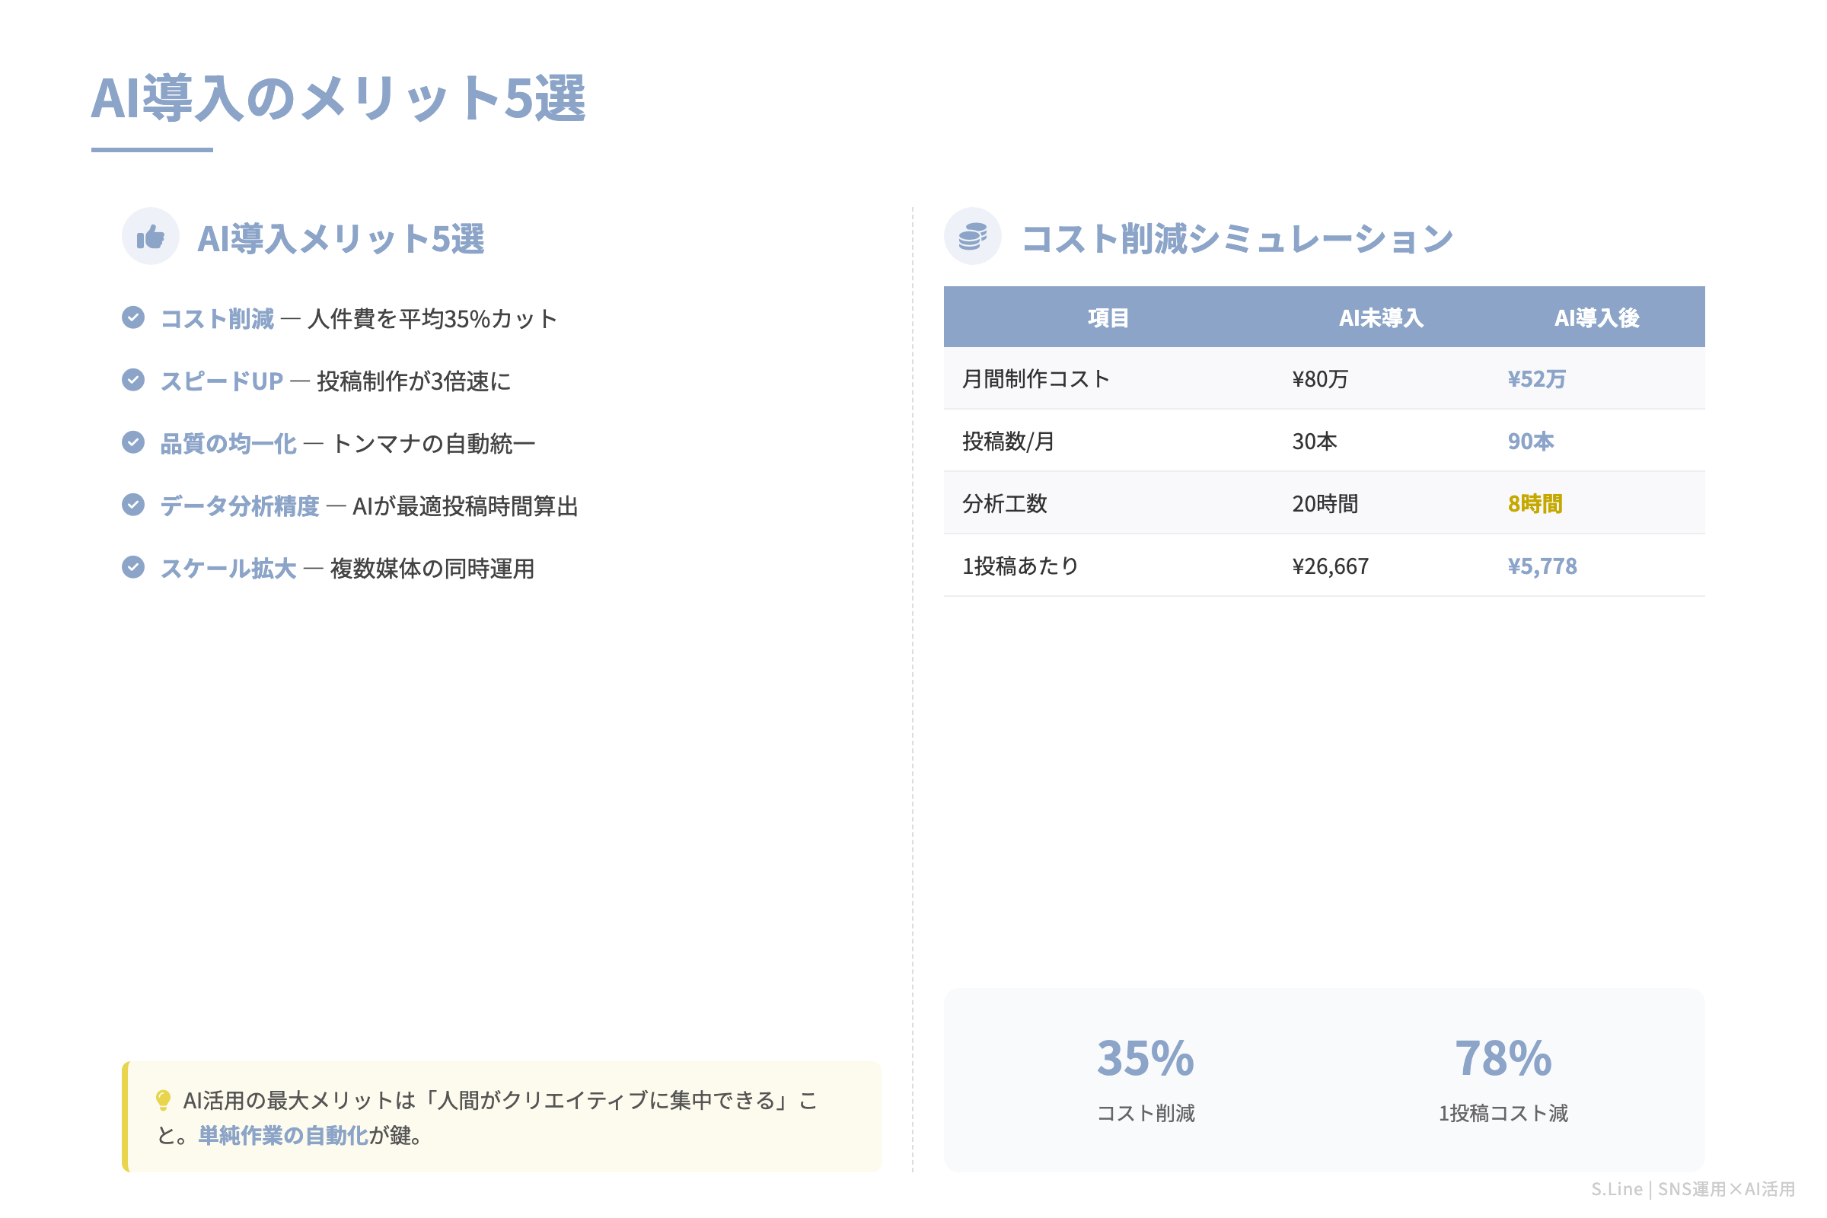Click the checkmark icon beside スピードUP
The height and width of the screenshot is (1218, 1827).
pyautogui.click(x=134, y=380)
